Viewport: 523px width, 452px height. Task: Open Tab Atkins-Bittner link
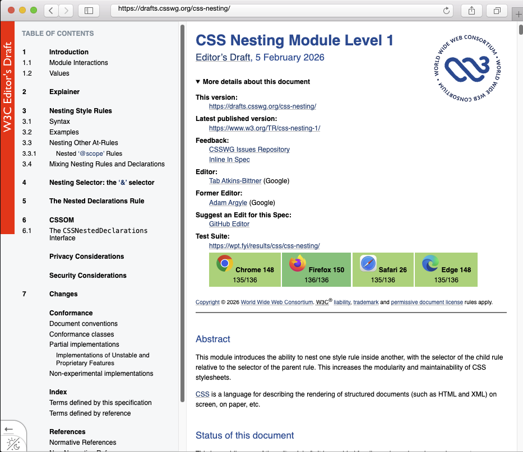pyautogui.click(x=235, y=181)
